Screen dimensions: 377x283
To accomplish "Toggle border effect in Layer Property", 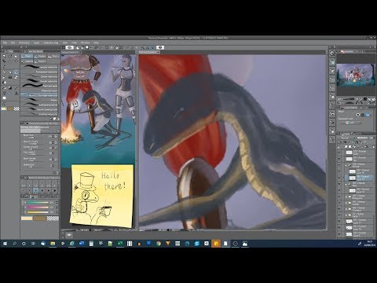I will point(358,115).
